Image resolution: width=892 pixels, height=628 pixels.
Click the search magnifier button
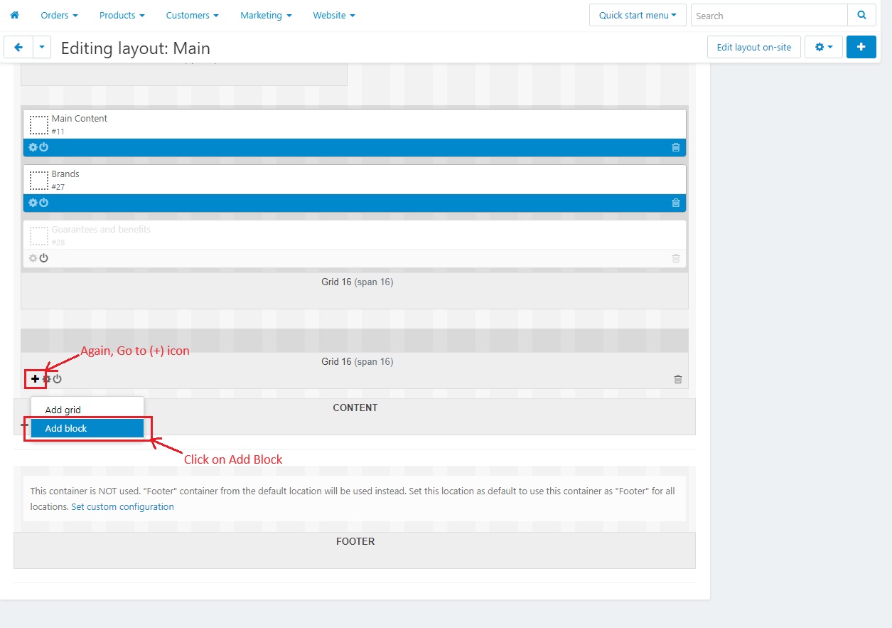[861, 15]
